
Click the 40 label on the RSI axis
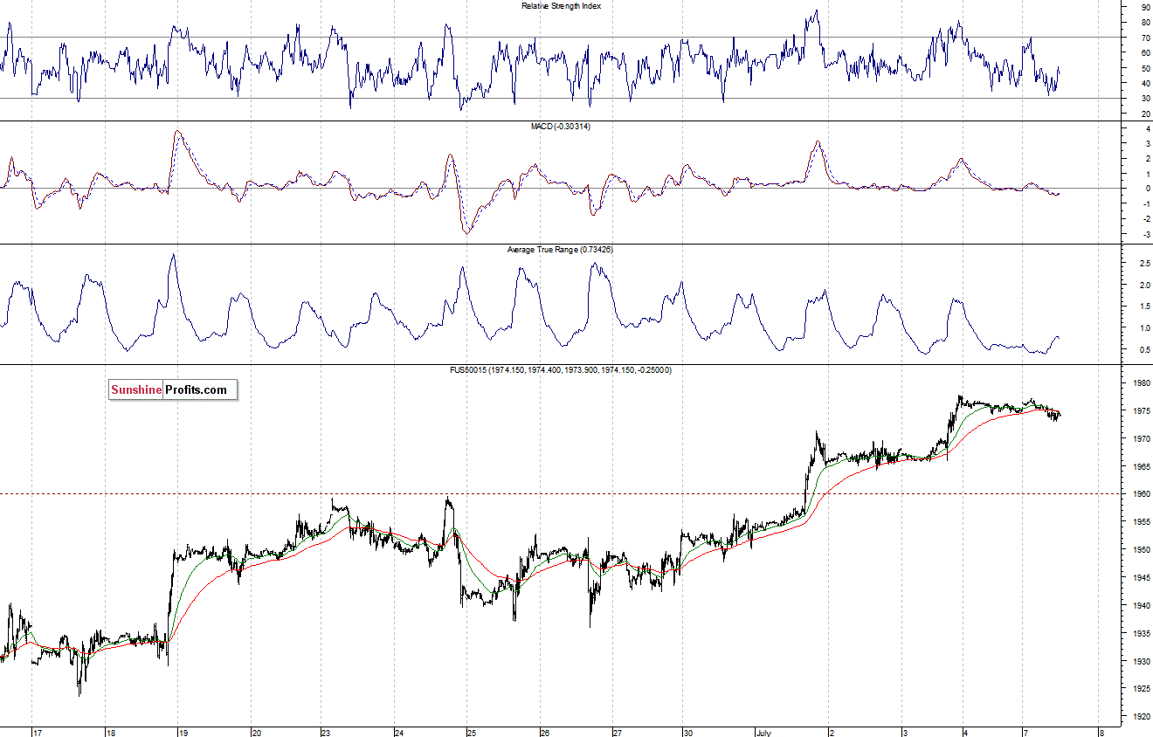point(1145,84)
